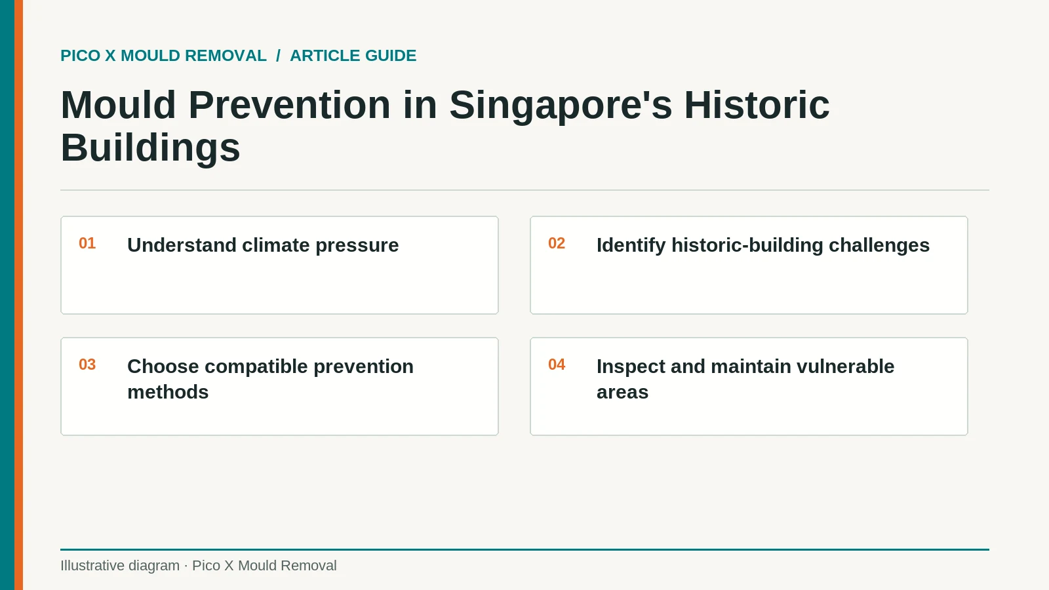Image resolution: width=1049 pixels, height=590 pixels.
Task: Select 'Identify historic-building challenges' card heading
Action: (763, 245)
